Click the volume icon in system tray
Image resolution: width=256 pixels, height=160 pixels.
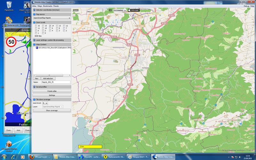tap(240, 157)
